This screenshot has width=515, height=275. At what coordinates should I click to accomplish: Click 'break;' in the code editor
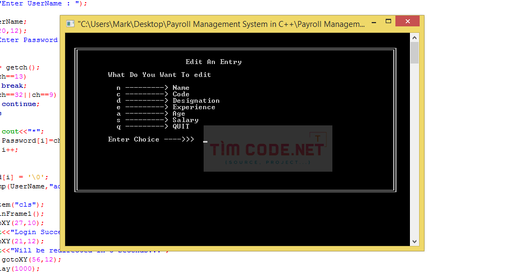pos(14,86)
